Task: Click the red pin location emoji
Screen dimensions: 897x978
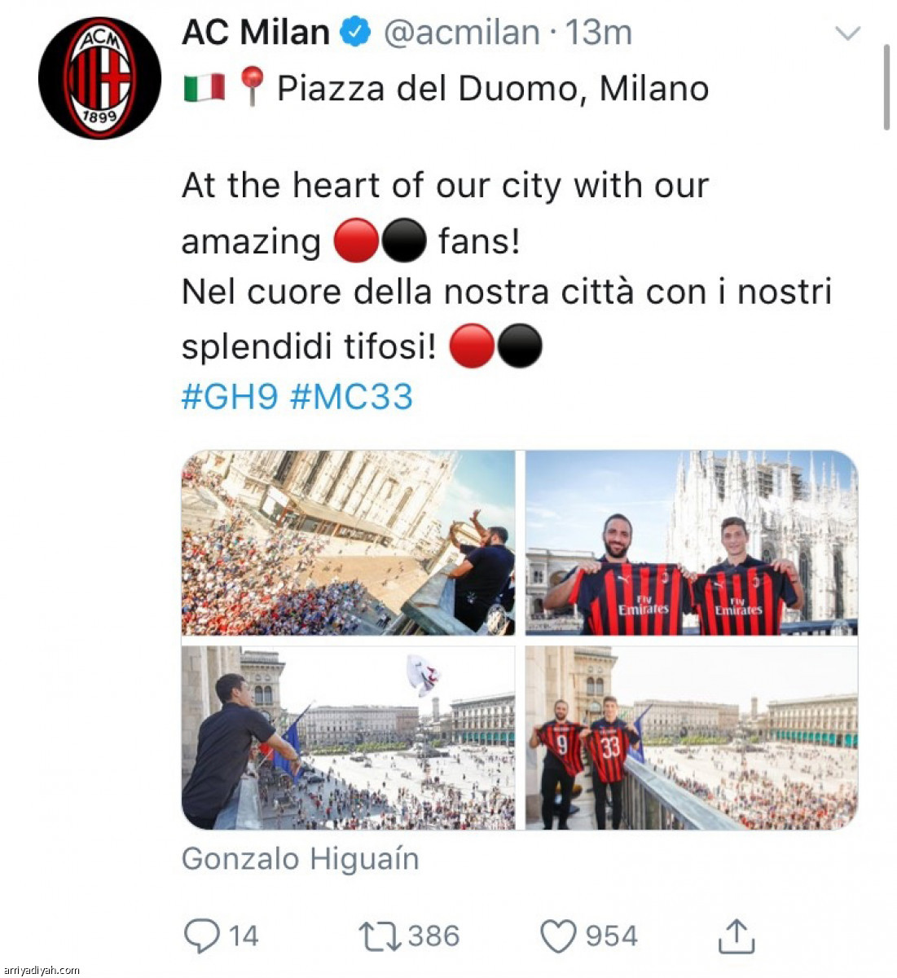Action: click(x=252, y=87)
